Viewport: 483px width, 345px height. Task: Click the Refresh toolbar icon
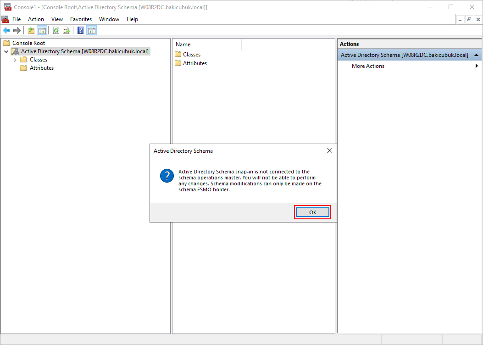[56, 30]
